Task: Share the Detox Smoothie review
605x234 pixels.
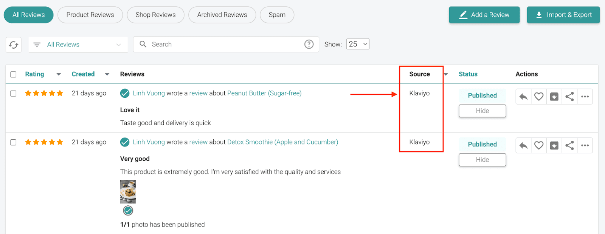Action: (x=569, y=146)
